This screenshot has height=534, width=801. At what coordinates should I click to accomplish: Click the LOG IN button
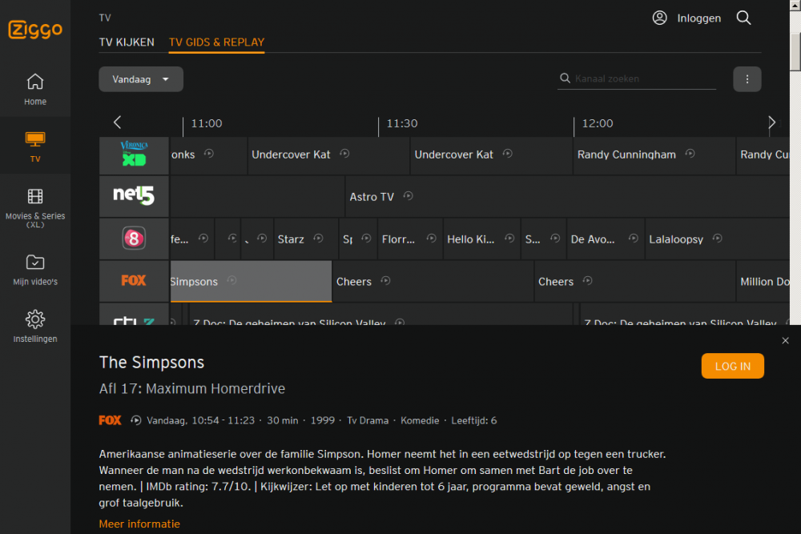click(x=733, y=366)
